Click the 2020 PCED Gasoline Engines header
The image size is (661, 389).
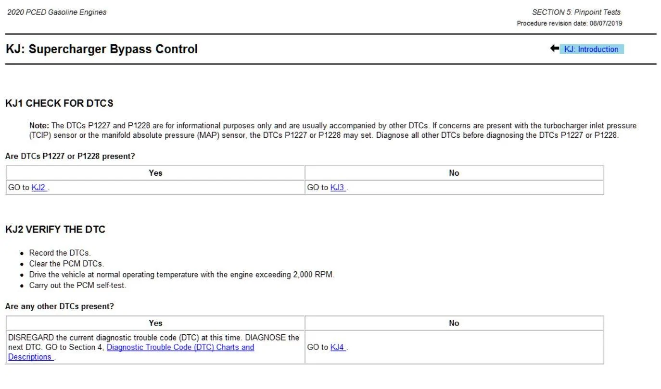[57, 12]
